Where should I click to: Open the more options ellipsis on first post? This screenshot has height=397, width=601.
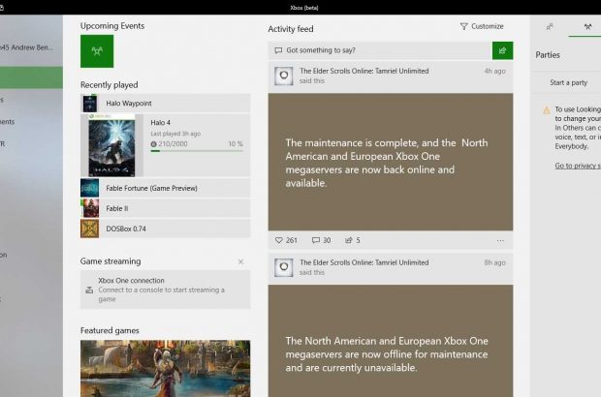500,240
